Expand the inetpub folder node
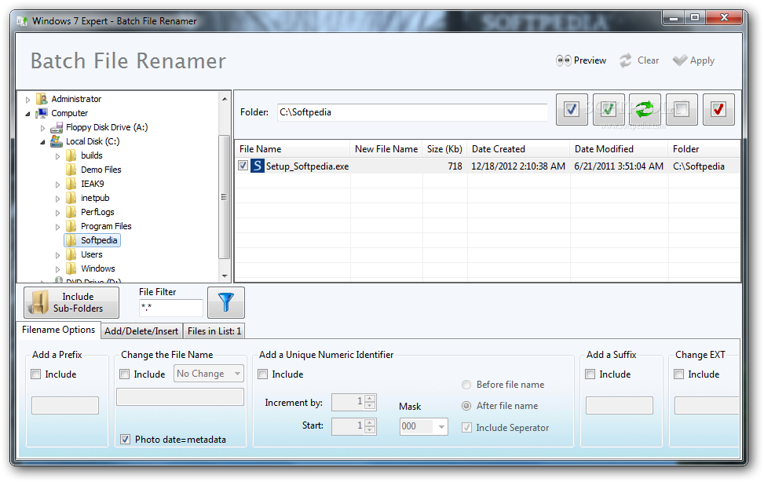Image resolution: width=764 pixels, height=482 pixels. pos(57,199)
